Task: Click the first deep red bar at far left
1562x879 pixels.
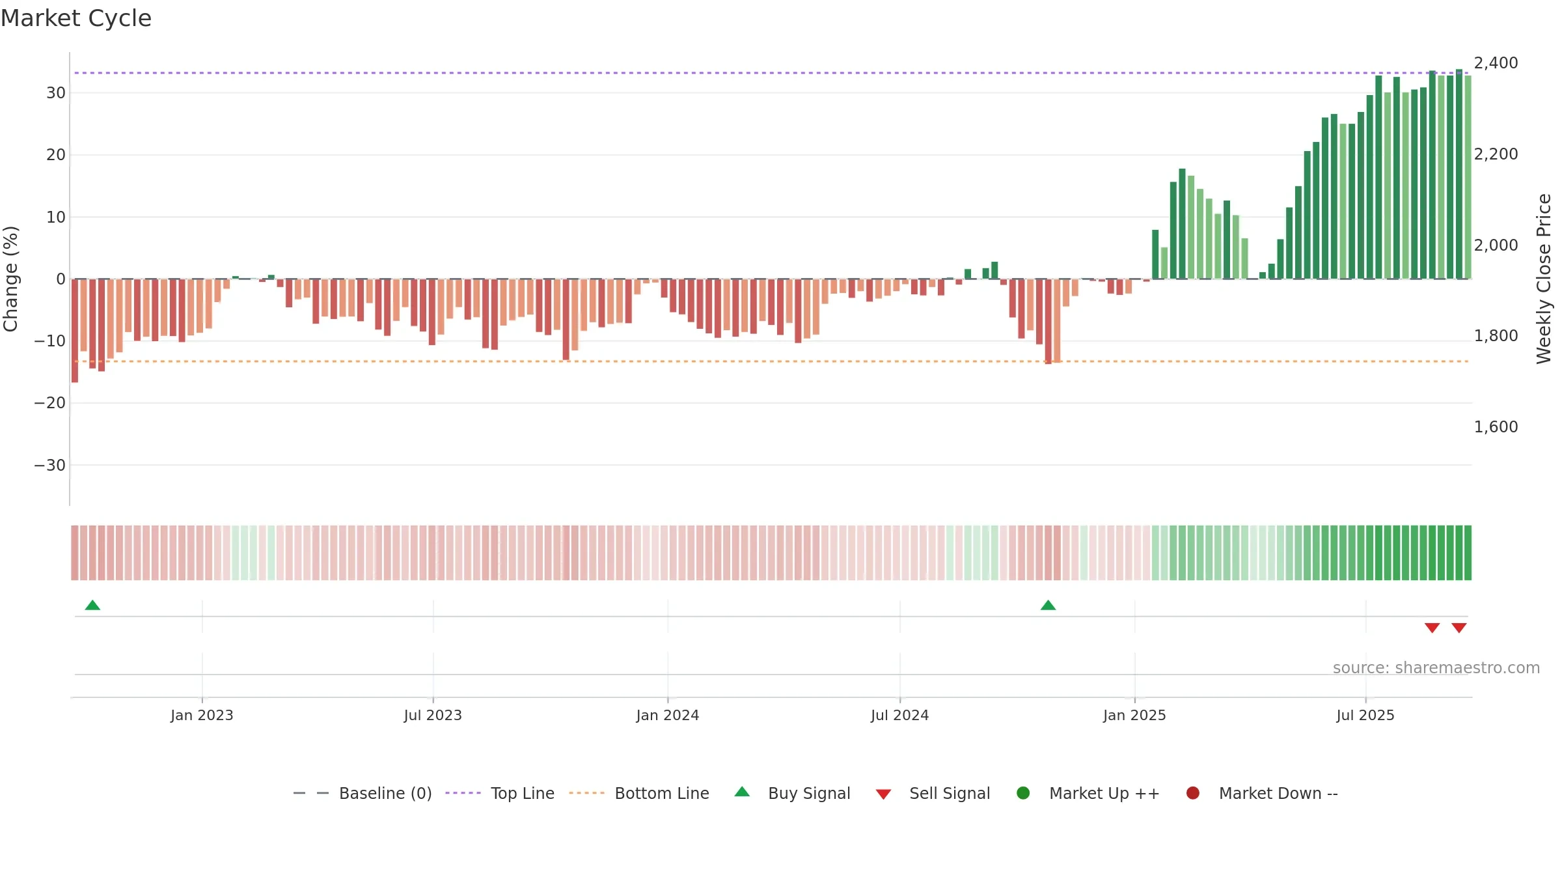Action: (75, 331)
